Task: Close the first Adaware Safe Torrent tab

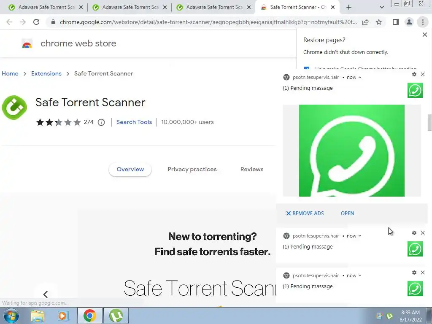Action: tap(81, 8)
